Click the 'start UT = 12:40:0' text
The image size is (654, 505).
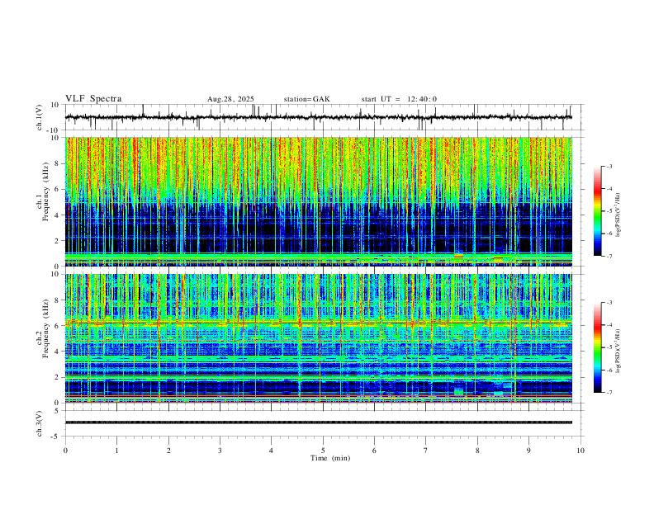[x=399, y=99]
